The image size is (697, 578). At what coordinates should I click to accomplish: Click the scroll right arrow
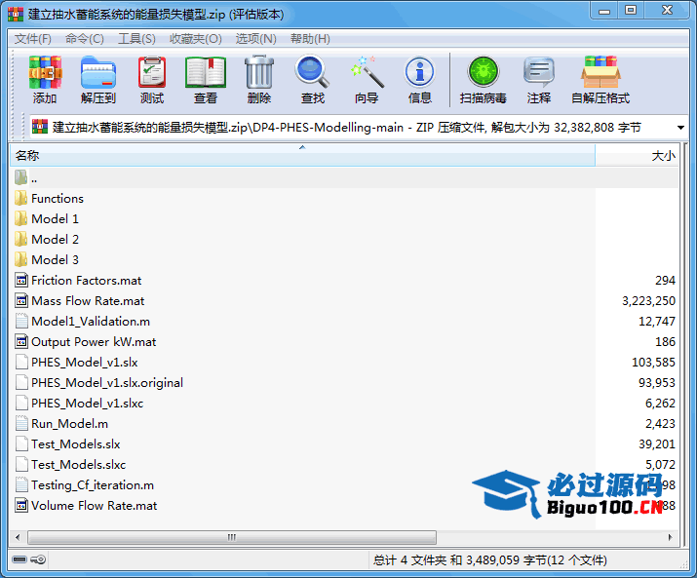[671, 537]
